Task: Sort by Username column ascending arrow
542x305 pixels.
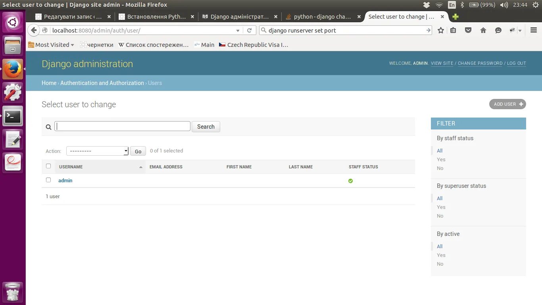Action: 141,167
